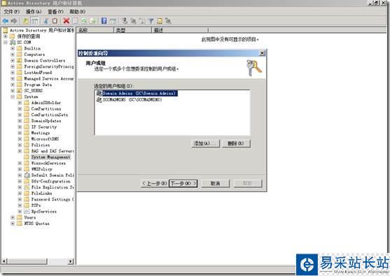Select RpcServices tree item
390x276 pixels.
44,212
